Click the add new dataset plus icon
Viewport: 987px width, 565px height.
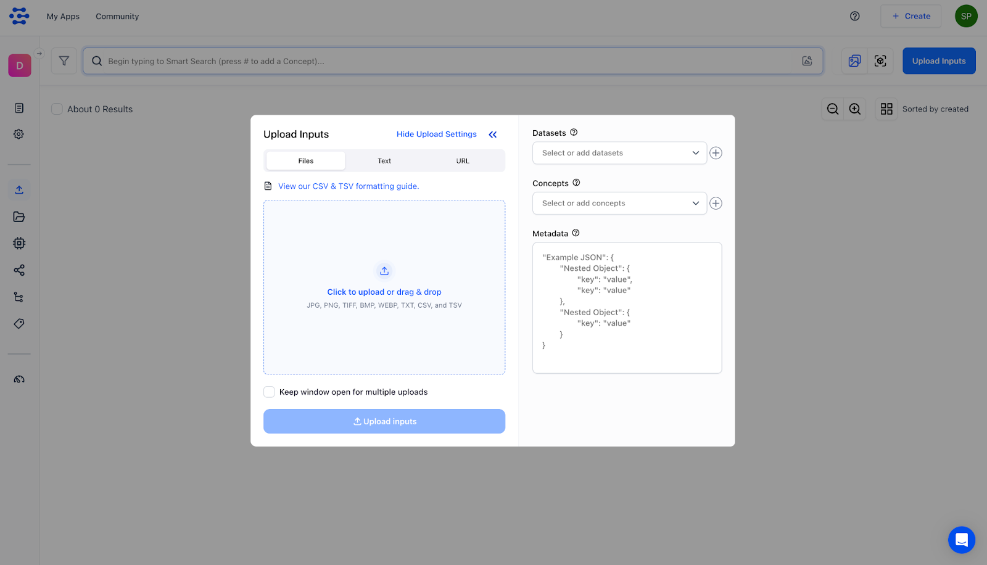pyautogui.click(x=716, y=153)
